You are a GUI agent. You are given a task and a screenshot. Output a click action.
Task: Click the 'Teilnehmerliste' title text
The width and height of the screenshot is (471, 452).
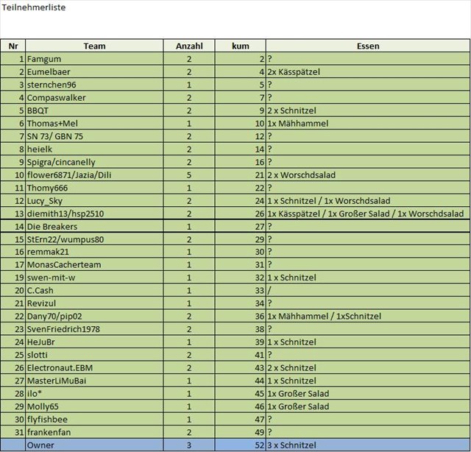click(34, 7)
